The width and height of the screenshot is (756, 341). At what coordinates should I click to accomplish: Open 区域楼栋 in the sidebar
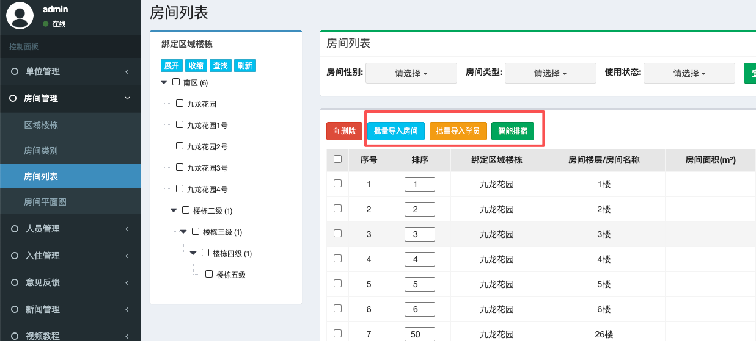(x=41, y=125)
